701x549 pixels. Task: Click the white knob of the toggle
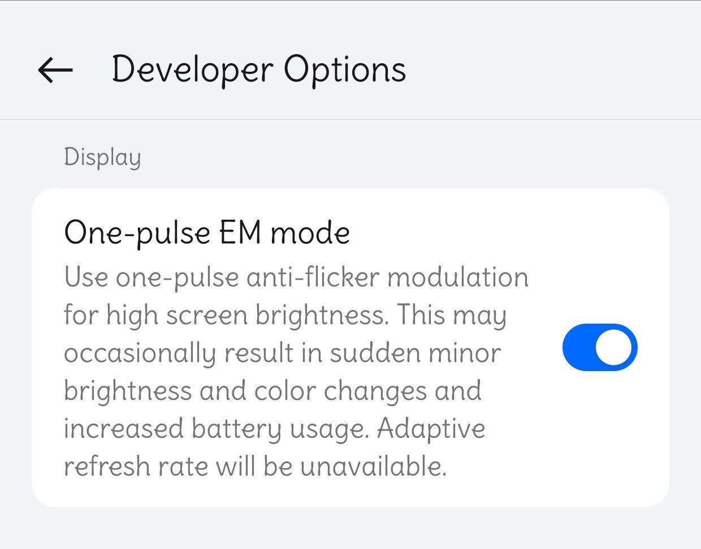click(x=613, y=347)
